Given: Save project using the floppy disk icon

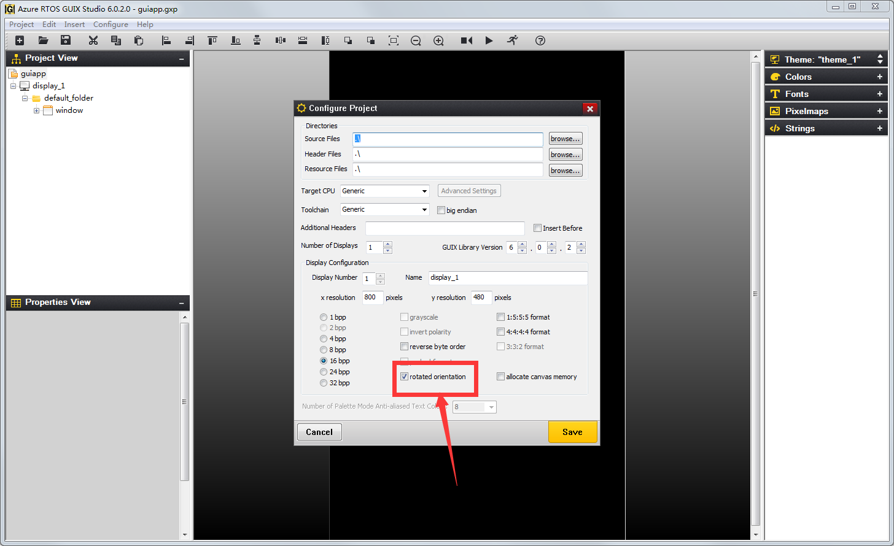Looking at the screenshot, I should coord(66,40).
